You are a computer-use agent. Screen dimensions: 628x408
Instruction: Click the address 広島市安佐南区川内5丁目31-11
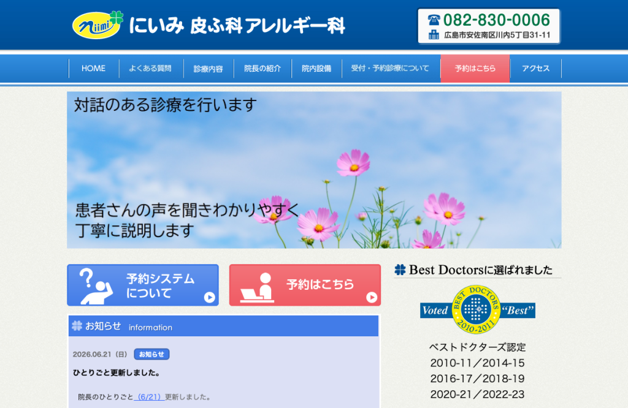point(497,35)
